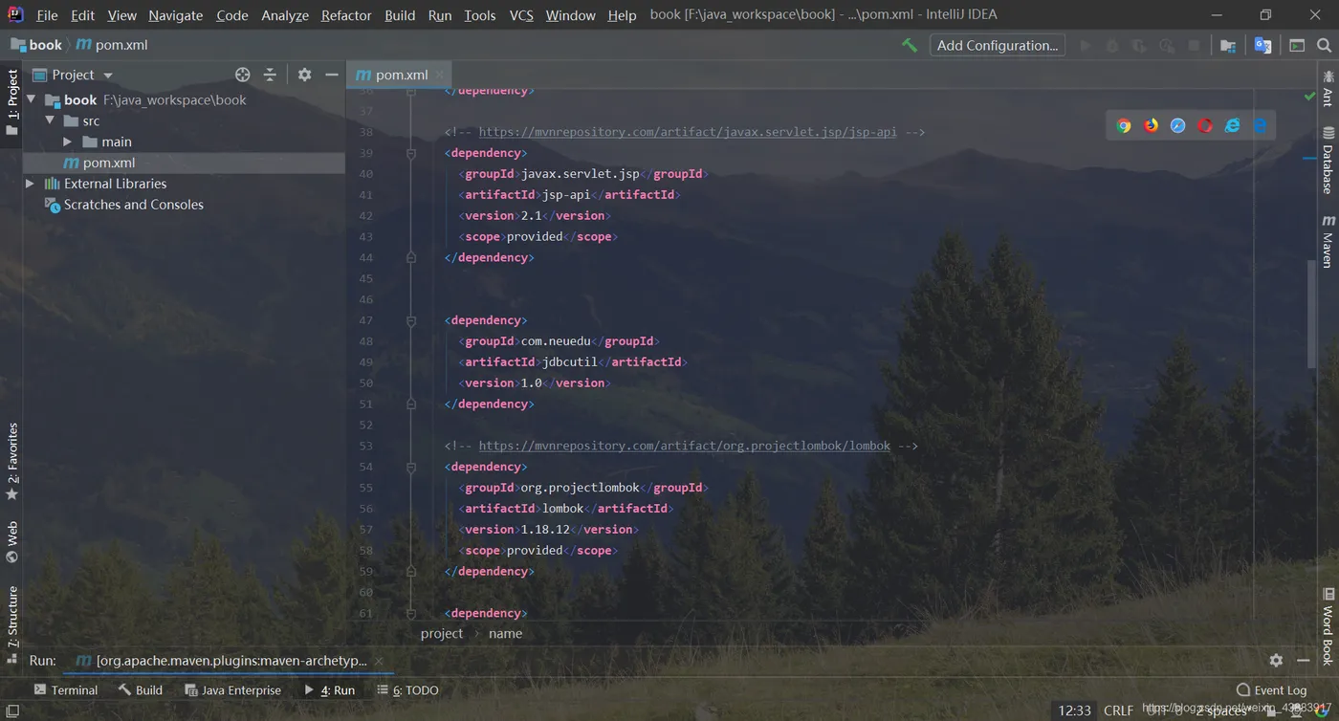1339x721 pixels.
Task: Open the Build tool window
Action: (140, 689)
